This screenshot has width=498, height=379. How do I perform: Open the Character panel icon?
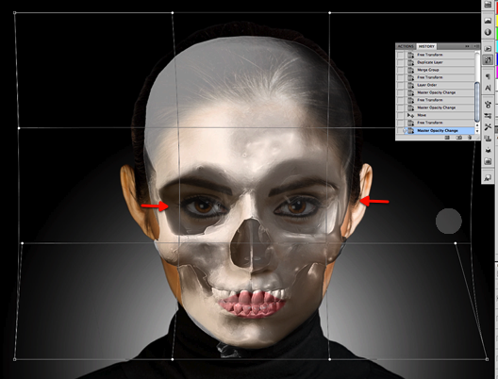[x=488, y=88]
